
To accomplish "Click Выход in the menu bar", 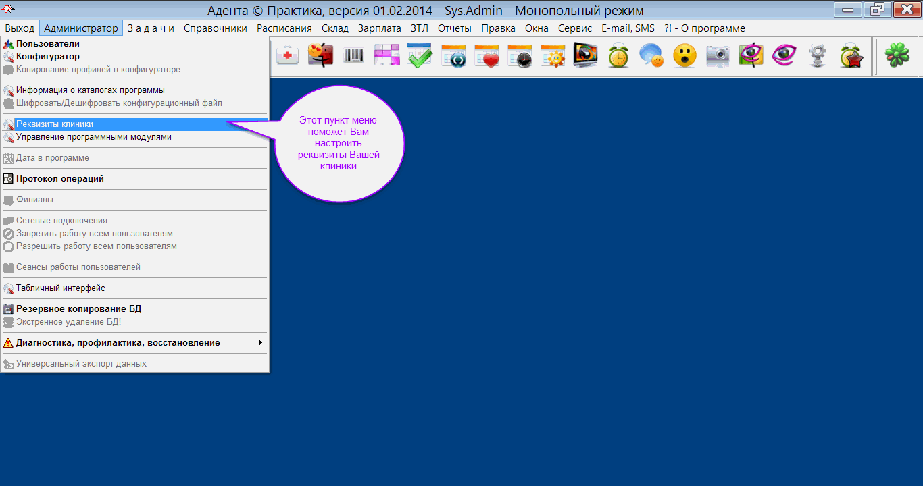I will [20, 28].
